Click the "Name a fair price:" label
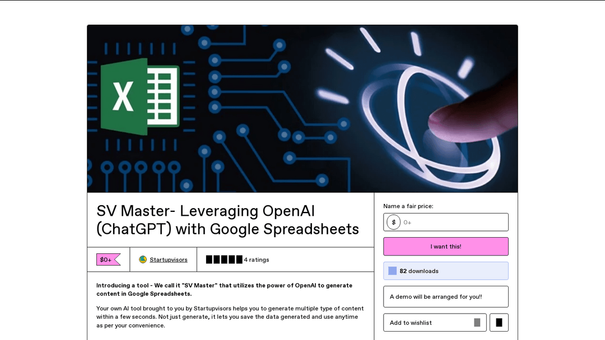 pos(408,206)
